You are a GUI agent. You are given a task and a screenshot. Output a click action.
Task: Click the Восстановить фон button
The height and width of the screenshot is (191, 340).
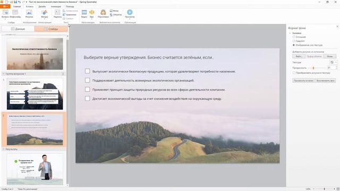point(326,81)
